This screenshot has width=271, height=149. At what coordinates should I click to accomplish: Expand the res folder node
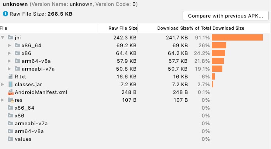tap(2, 100)
